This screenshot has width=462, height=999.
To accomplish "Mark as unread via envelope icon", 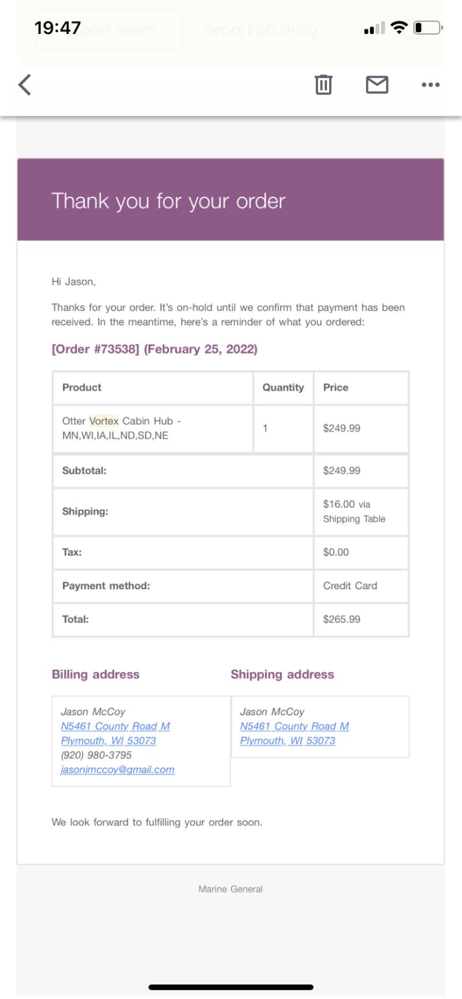I will [377, 85].
